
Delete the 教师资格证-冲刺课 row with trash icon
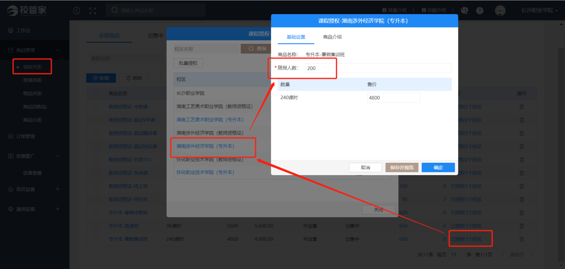point(522,107)
